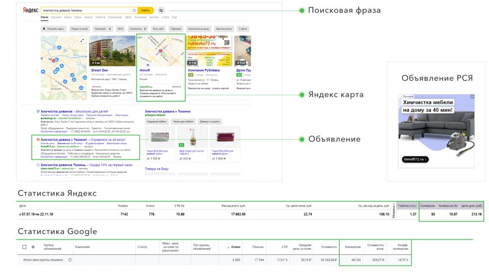489x275 pixels.
Task: Click the Yandex goal price 213.16
Action: point(476,215)
